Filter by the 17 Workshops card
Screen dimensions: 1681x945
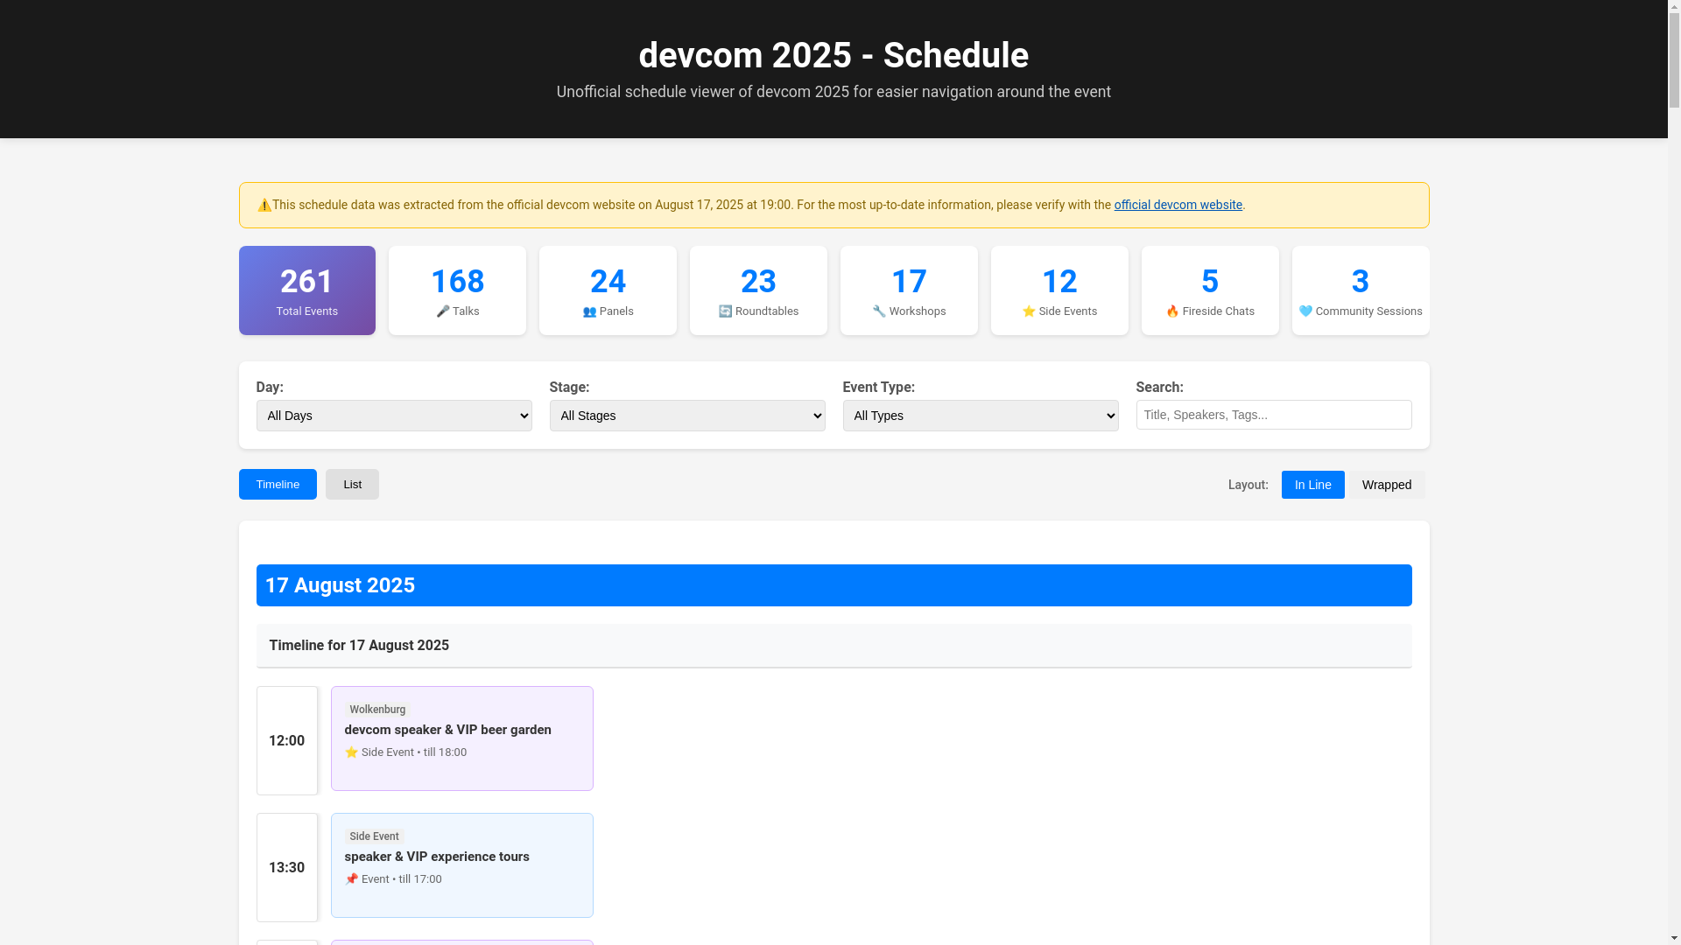tap(909, 290)
